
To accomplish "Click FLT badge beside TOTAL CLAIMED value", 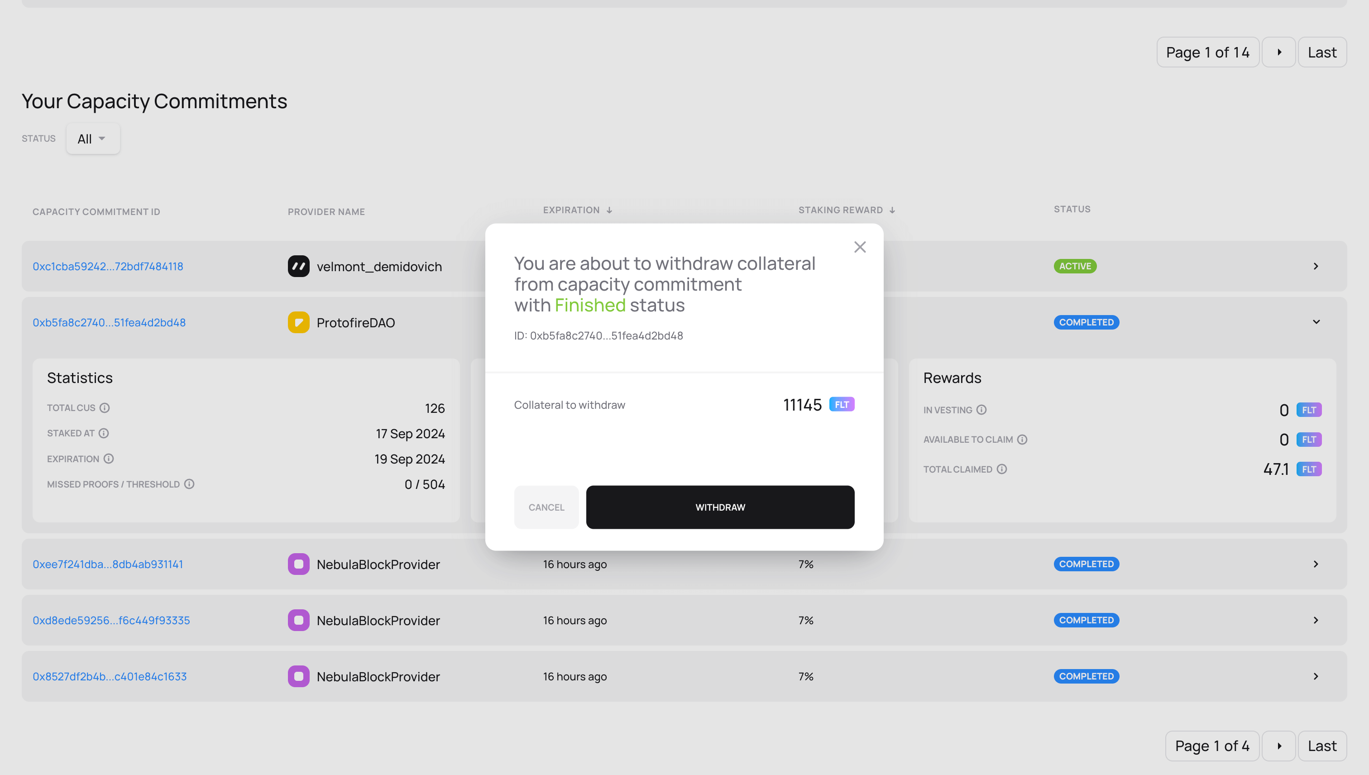I will 1309,469.
